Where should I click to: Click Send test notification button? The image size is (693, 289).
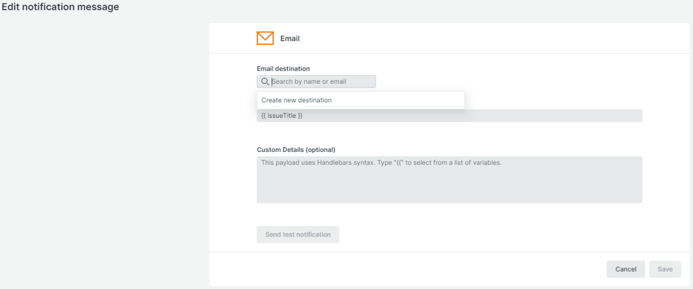(298, 235)
